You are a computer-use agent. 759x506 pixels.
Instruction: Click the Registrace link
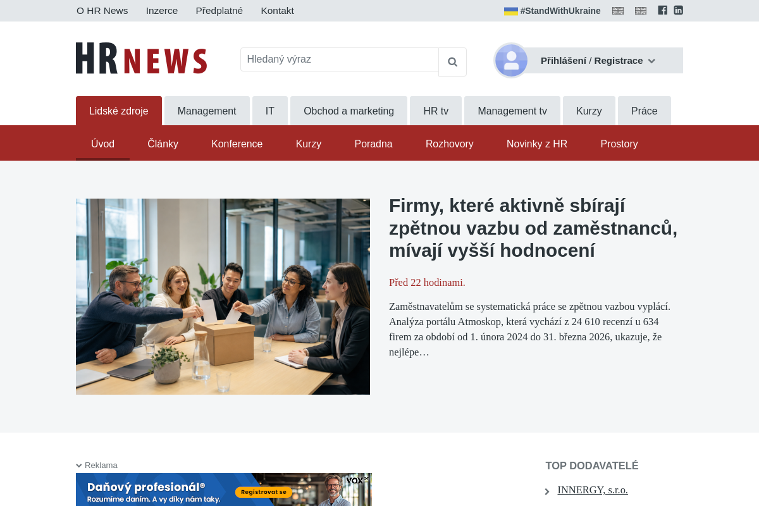click(619, 61)
